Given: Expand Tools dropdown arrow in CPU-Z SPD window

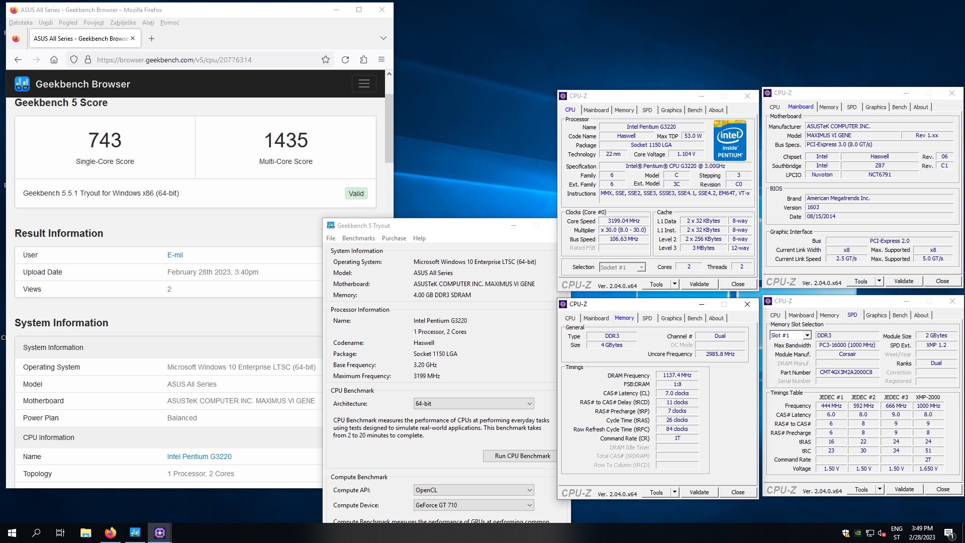Looking at the screenshot, I should point(880,490).
